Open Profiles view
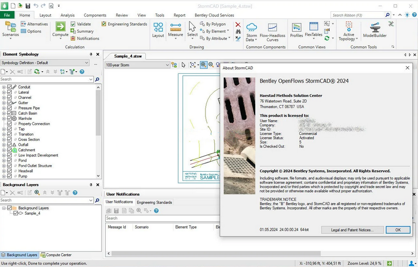The image size is (418, 267). (296, 30)
